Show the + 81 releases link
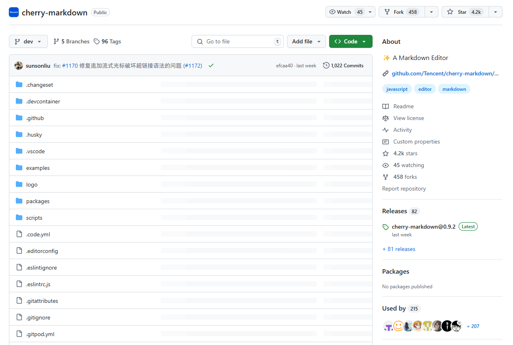The height and width of the screenshot is (345, 513). point(399,249)
